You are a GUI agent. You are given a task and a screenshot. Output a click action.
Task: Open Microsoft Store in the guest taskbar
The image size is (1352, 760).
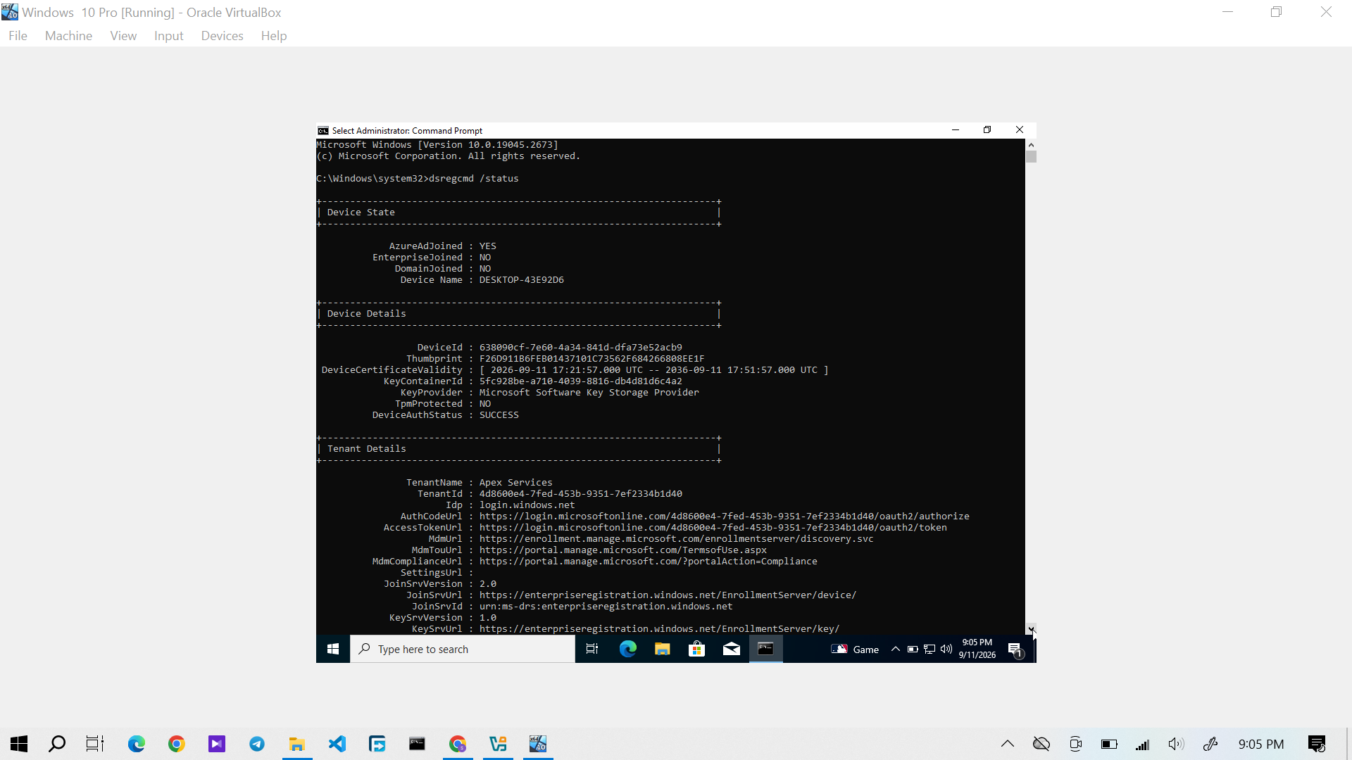pos(696,649)
